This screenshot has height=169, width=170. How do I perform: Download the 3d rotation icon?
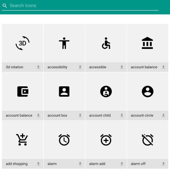38,67
